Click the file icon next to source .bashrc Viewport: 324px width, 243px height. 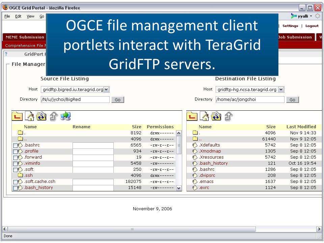[20, 145]
